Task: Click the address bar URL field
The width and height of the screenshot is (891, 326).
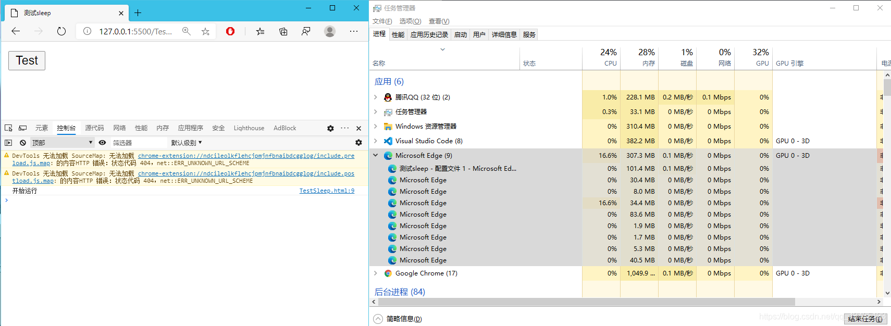Action: 135,31
